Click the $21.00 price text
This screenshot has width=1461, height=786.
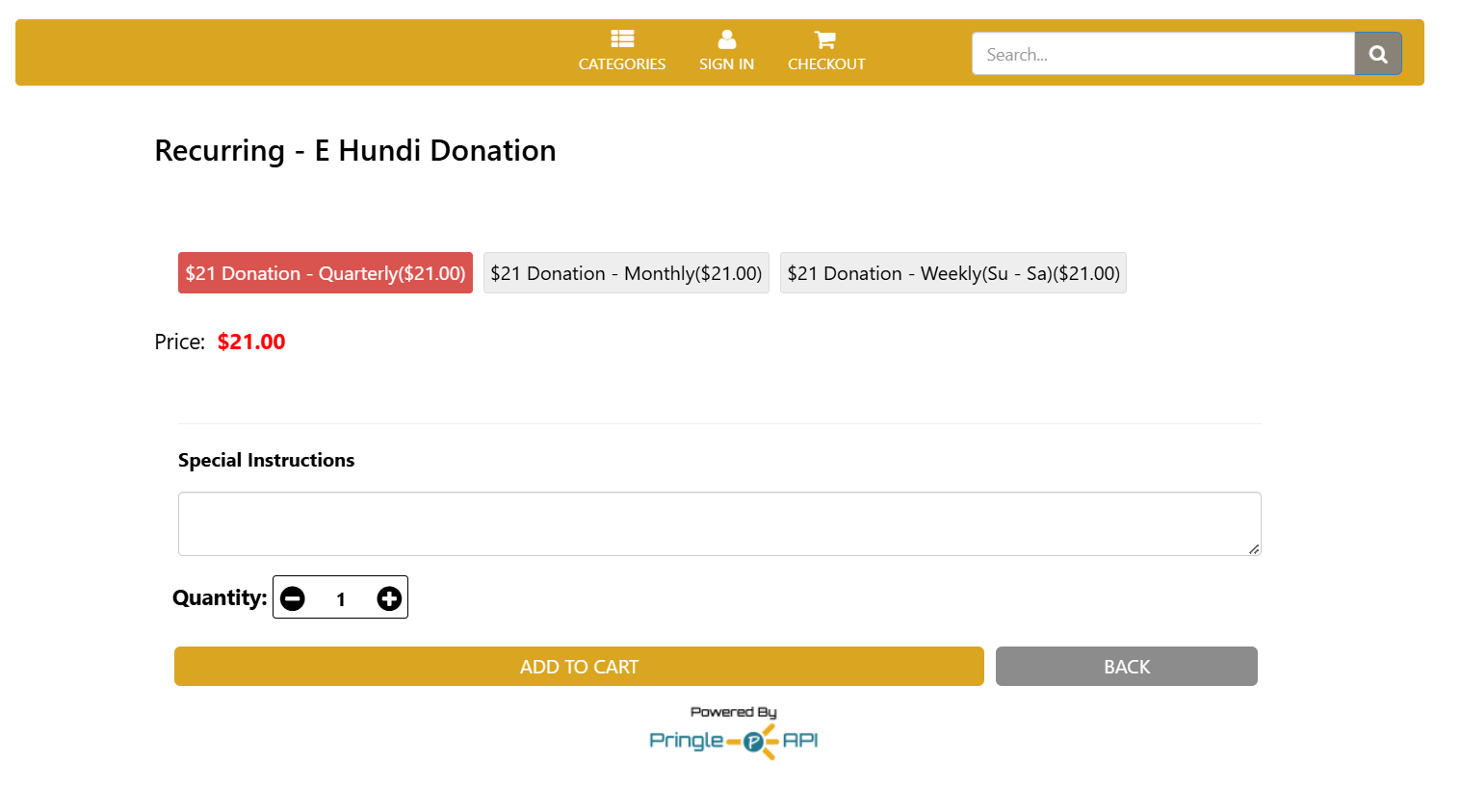pos(251,342)
